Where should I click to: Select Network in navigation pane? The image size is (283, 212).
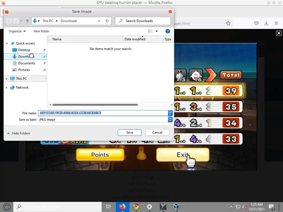click(x=22, y=88)
